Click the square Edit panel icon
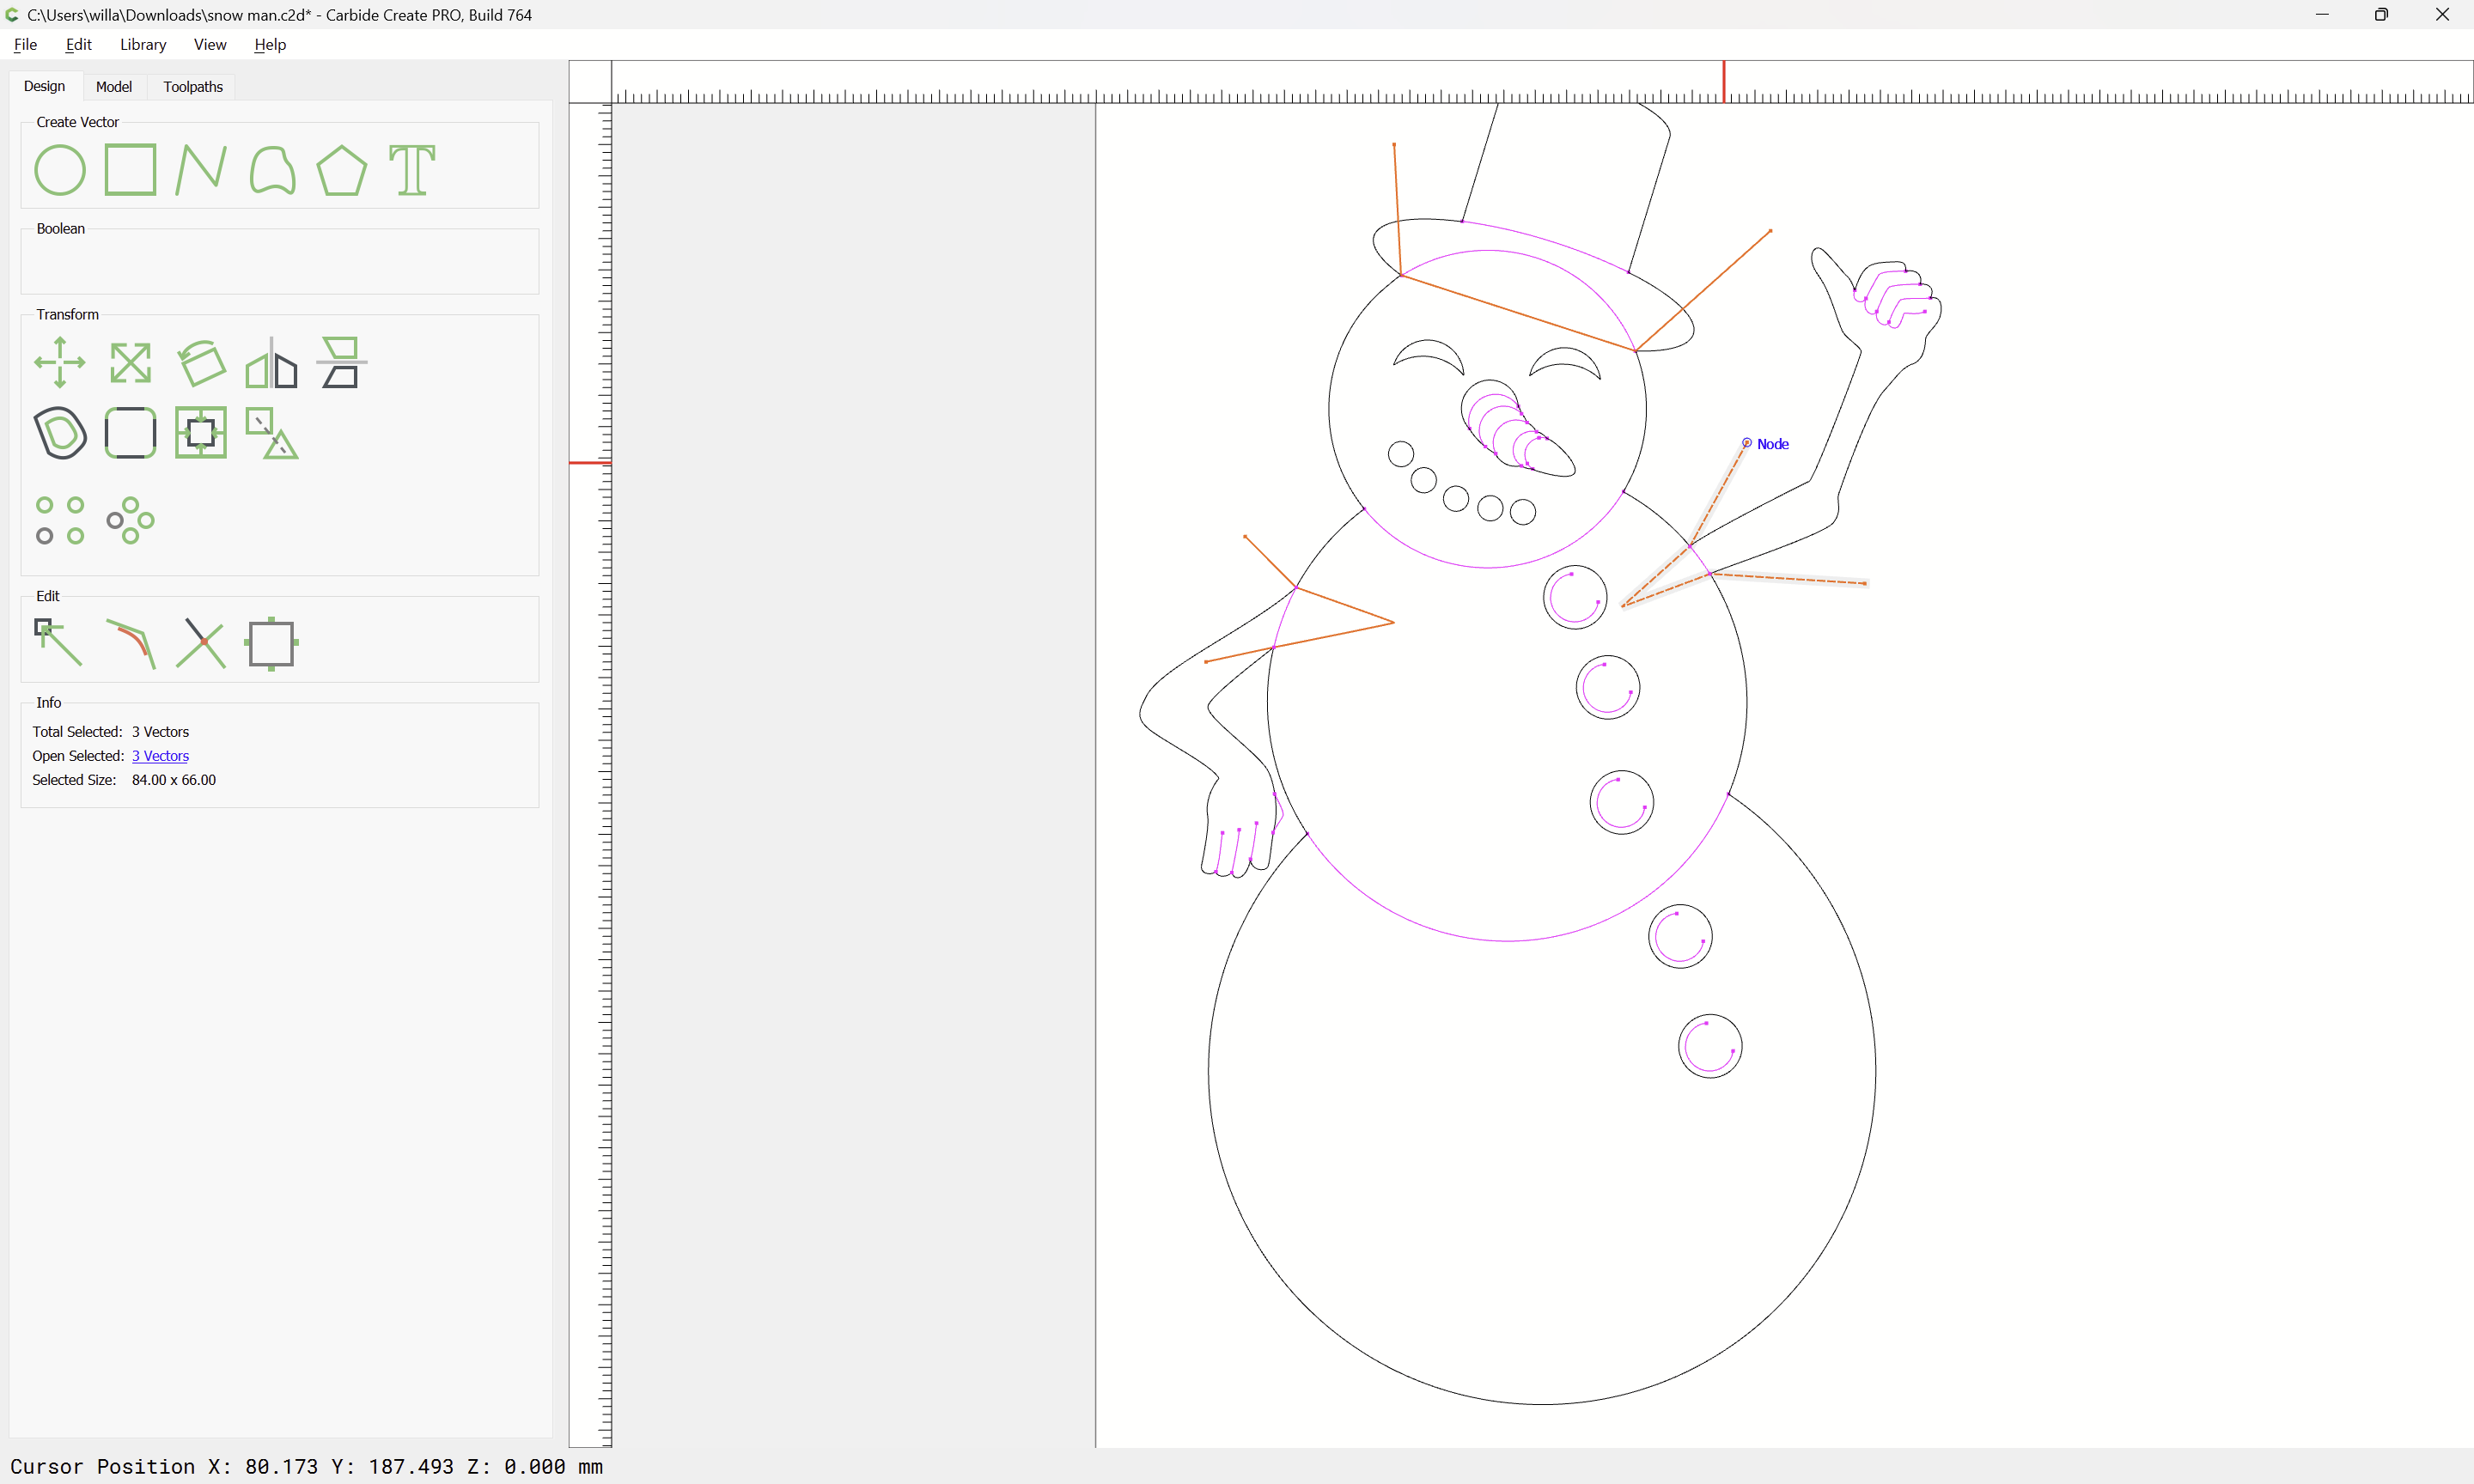The width and height of the screenshot is (2474, 1484). [272, 643]
